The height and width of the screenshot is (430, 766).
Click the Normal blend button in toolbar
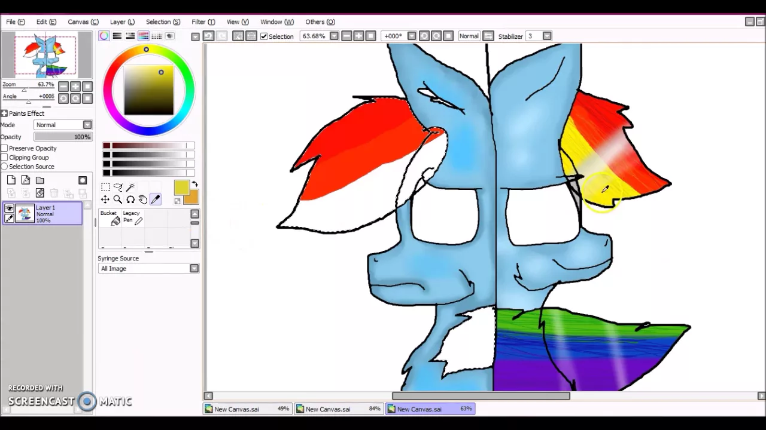pos(469,36)
